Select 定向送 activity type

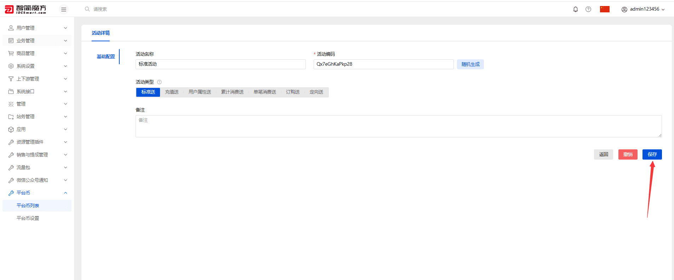[316, 92]
